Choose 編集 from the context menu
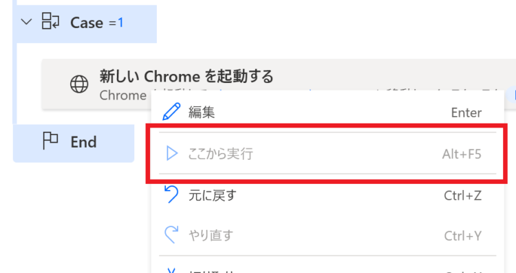Viewport: 516px width, 273px height. coord(202,112)
